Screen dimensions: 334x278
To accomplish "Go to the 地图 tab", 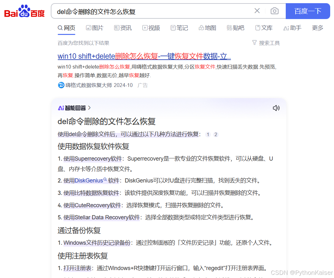I will click(x=207, y=28).
